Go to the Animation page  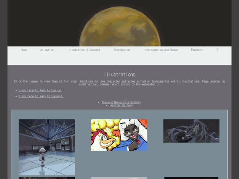[47, 50]
